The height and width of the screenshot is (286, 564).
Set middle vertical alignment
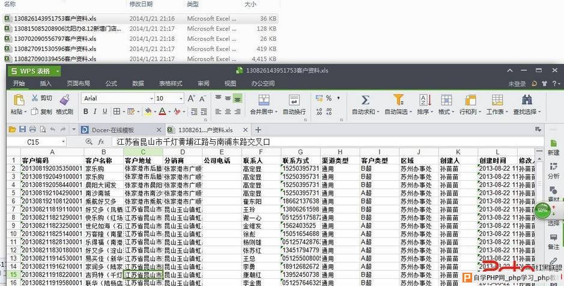click(228, 98)
